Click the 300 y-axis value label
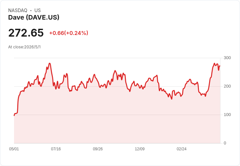240x166 pixels. pos(227,58)
